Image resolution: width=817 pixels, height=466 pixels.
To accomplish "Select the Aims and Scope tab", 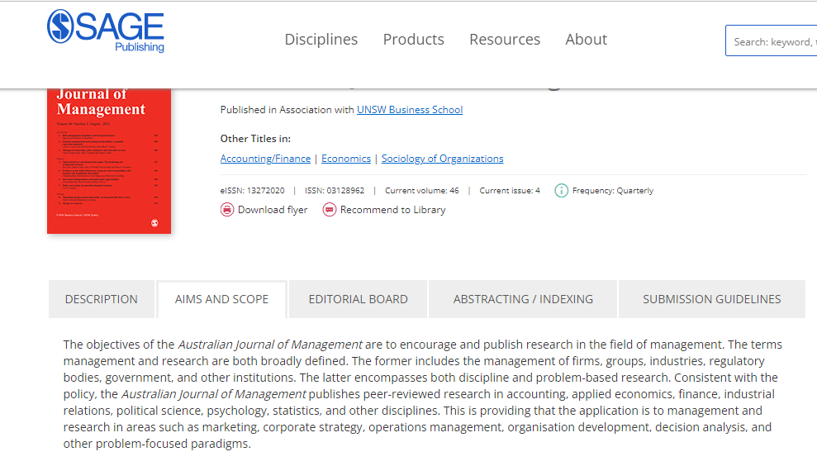I will (221, 299).
